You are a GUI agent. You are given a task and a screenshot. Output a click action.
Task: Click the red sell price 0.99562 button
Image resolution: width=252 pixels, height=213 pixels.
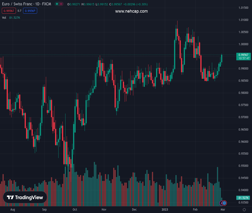click(9, 11)
